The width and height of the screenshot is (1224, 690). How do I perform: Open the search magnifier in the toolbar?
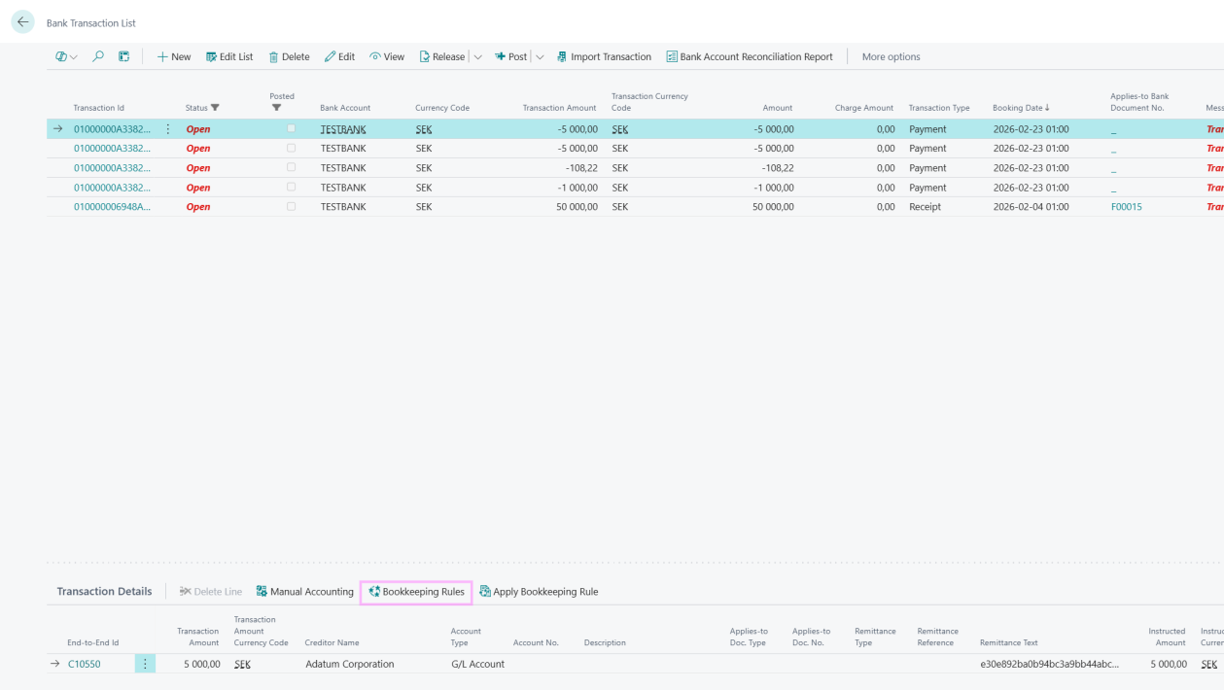pos(98,56)
